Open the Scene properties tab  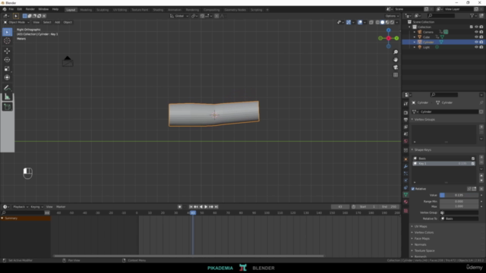(406, 134)
